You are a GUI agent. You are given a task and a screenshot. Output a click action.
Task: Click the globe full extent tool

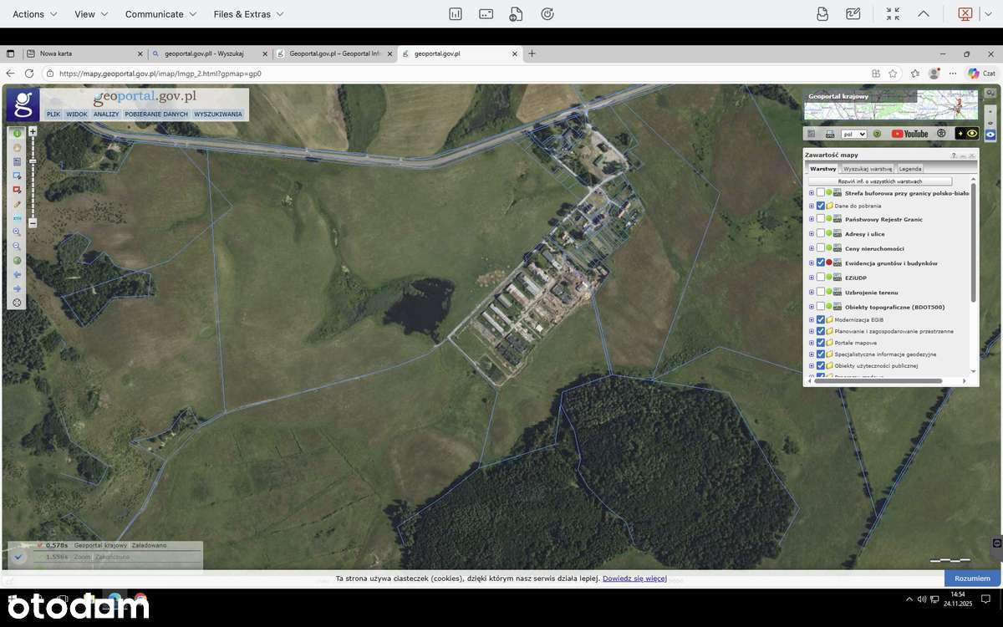coord(17,261)
